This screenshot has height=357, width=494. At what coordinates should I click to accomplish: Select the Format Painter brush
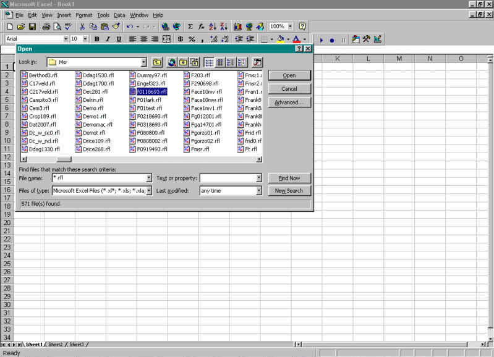116,27
